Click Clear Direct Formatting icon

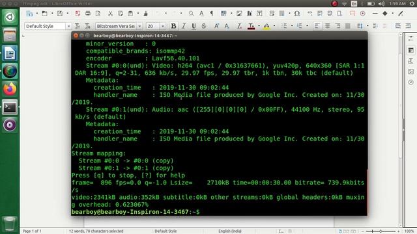point(239,26)
